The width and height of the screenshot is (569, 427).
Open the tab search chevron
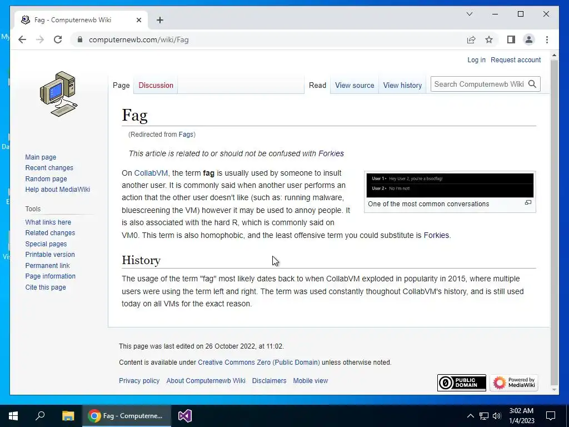(x=469, y=14)
